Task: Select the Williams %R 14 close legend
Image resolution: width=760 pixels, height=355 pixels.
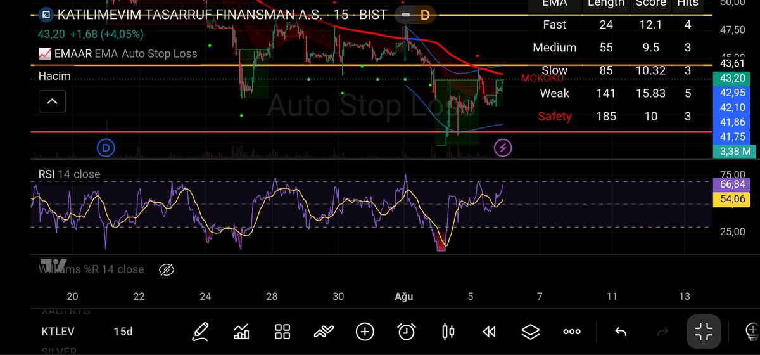Action: [x=91, y=269]
